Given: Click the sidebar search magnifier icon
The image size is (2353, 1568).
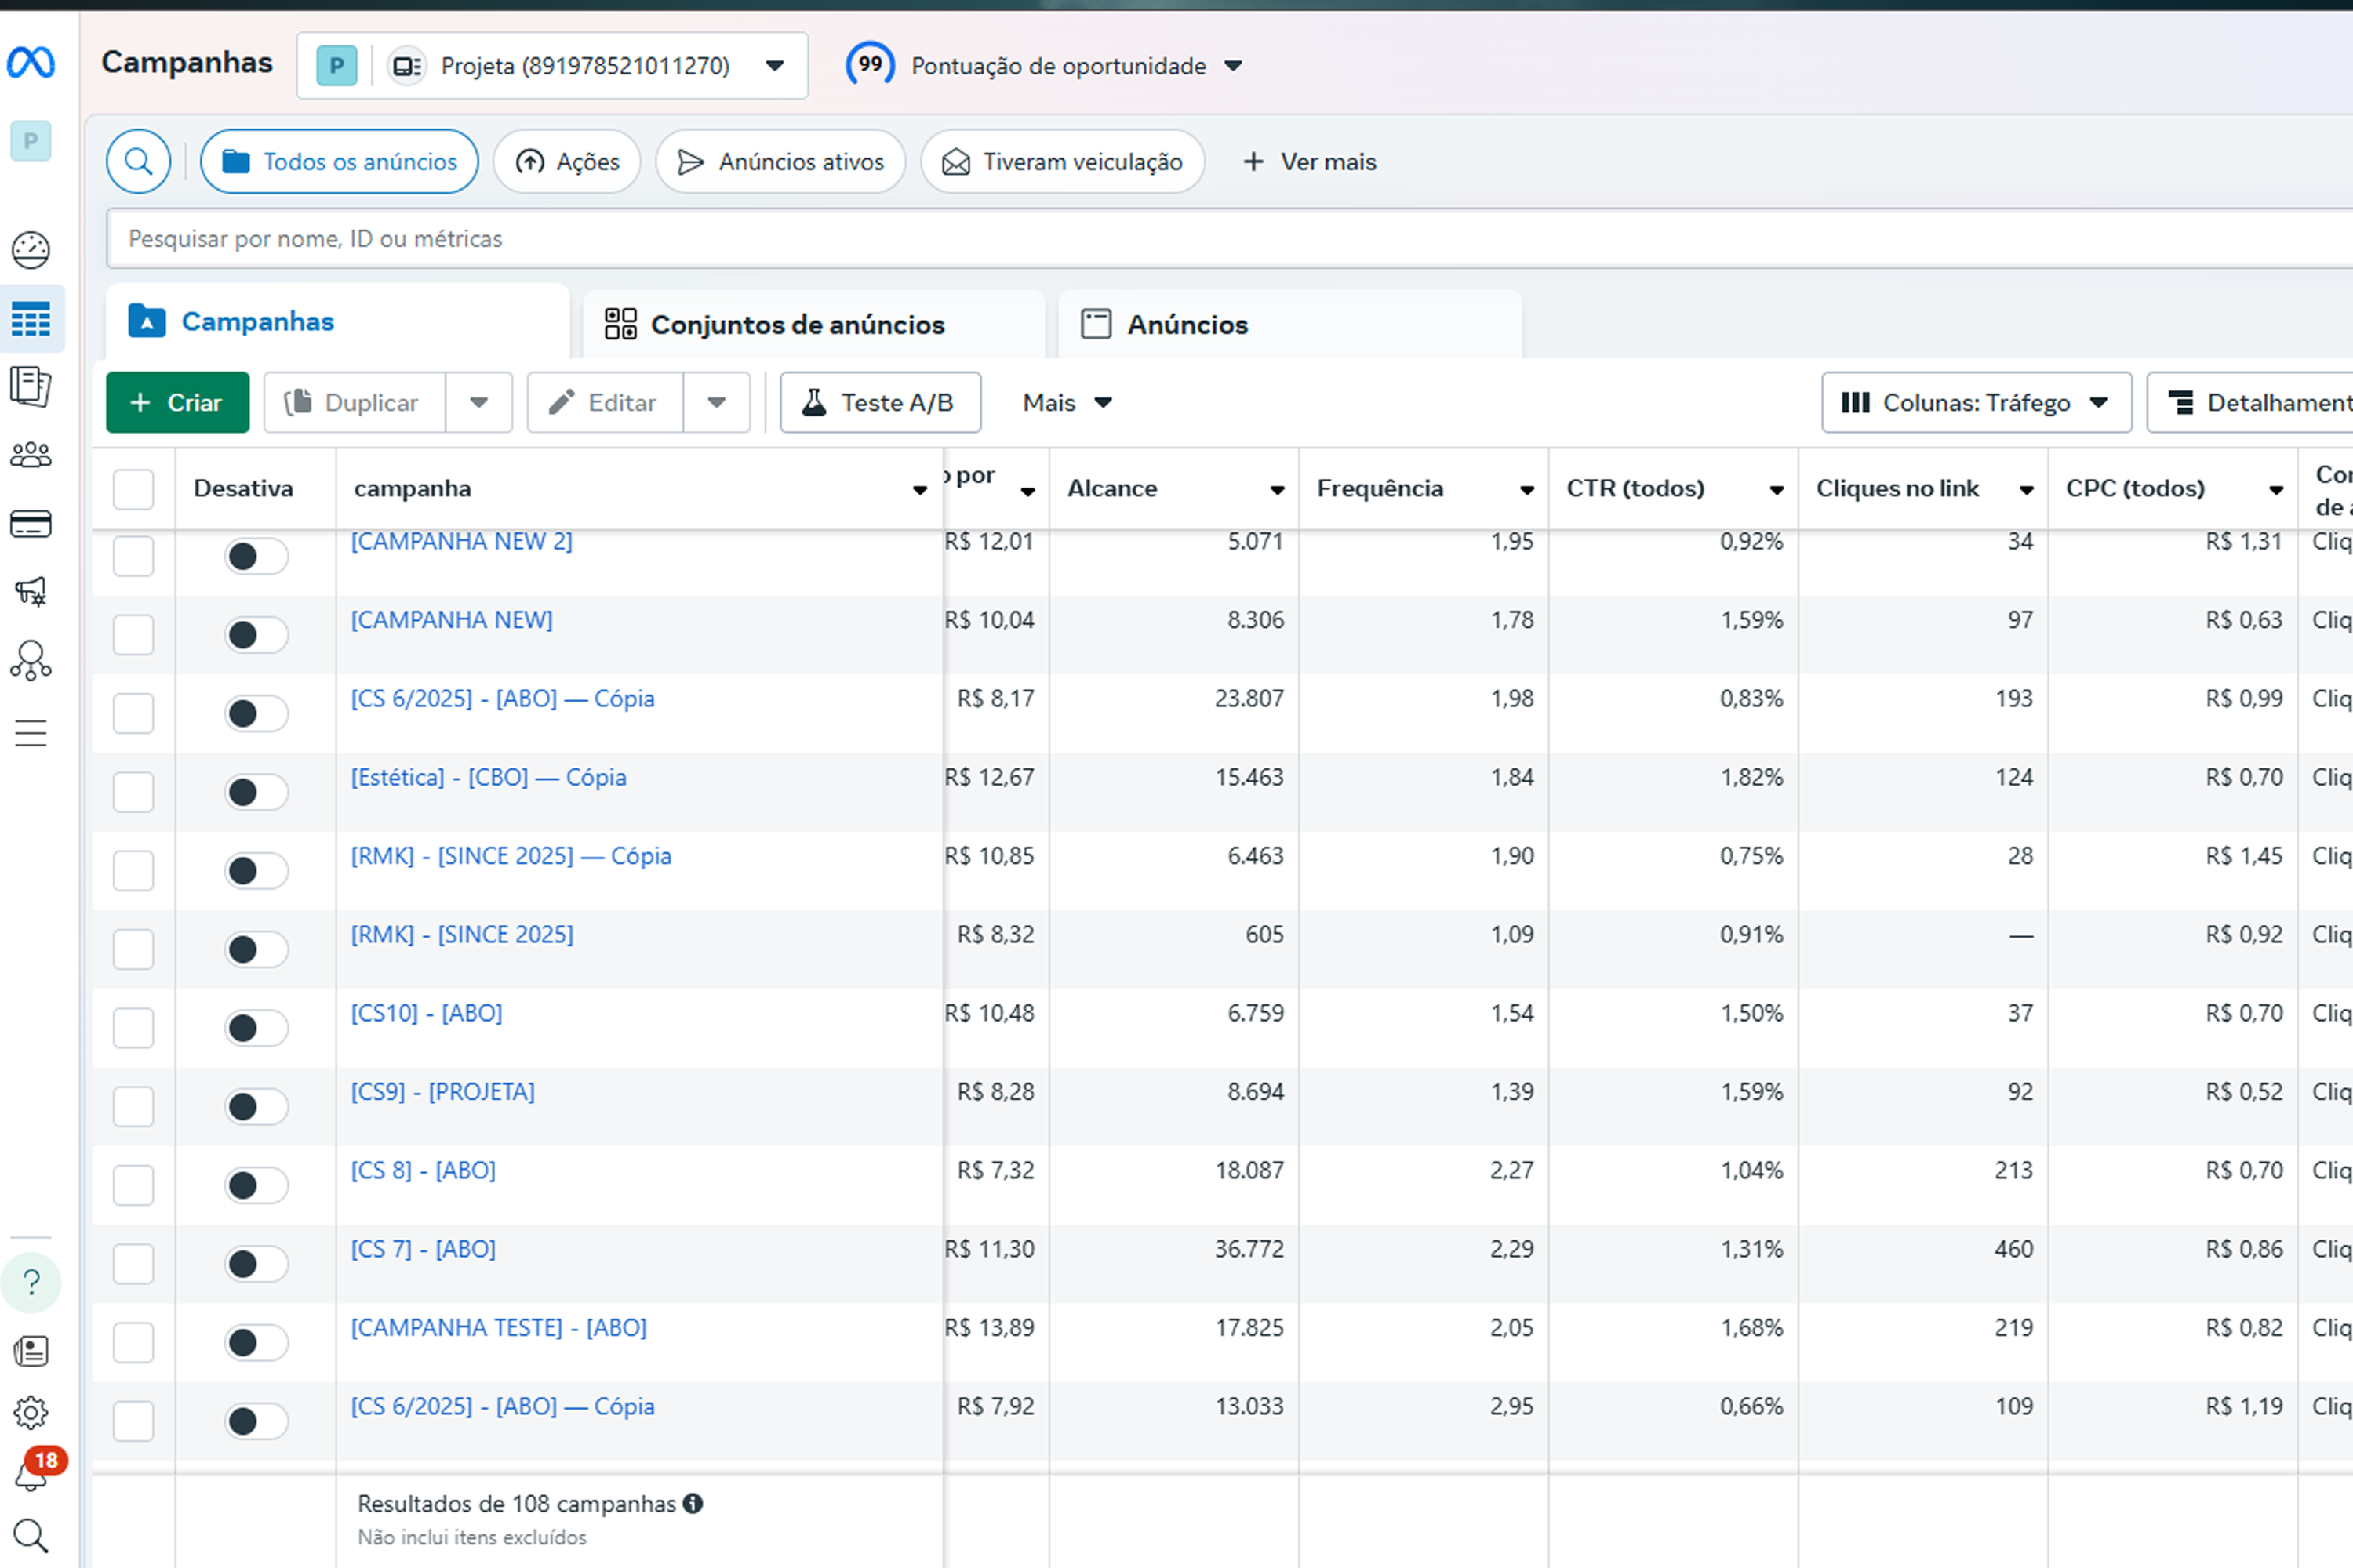Looking at the screenshot, I should [31, 1535].
